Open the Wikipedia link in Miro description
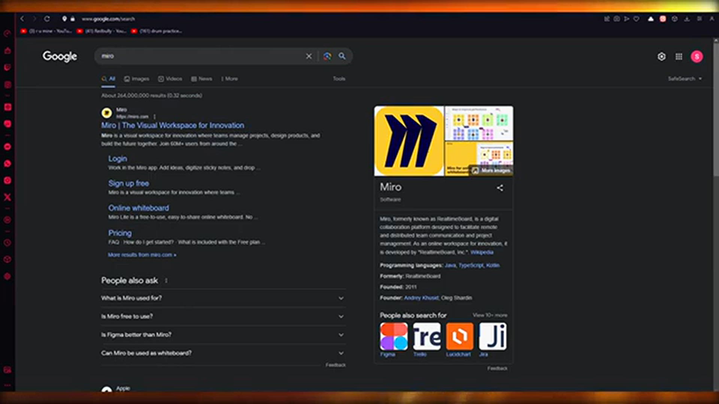Image resolution: width=719 pixels, height=404 pixels. click(x=482, y=252)
